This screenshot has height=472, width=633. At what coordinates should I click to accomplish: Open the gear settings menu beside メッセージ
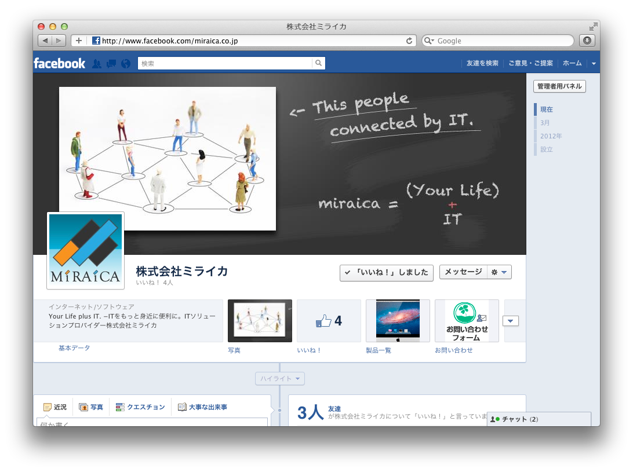[499, 272]
